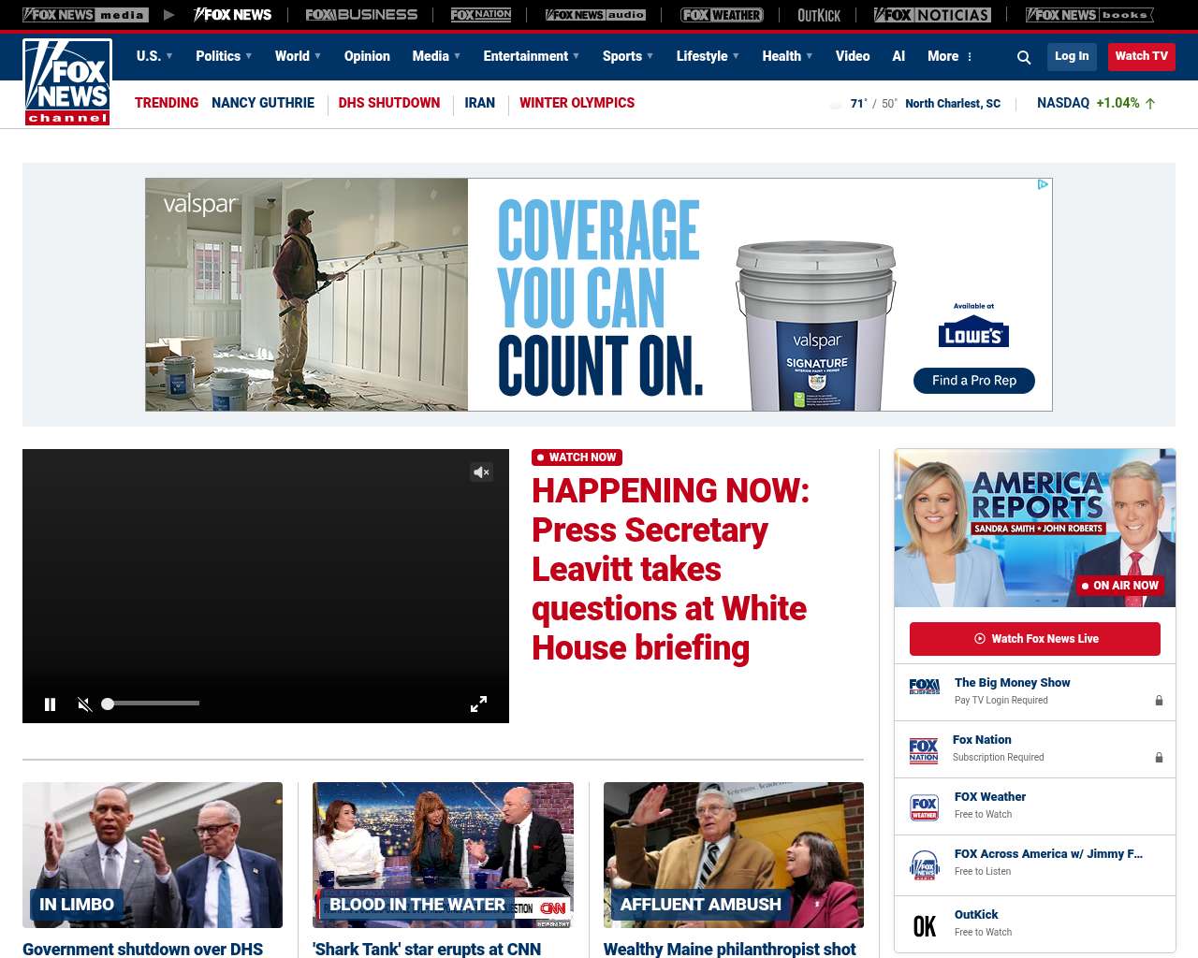Open Fox News Books logo link

(x=1089, y=15)
